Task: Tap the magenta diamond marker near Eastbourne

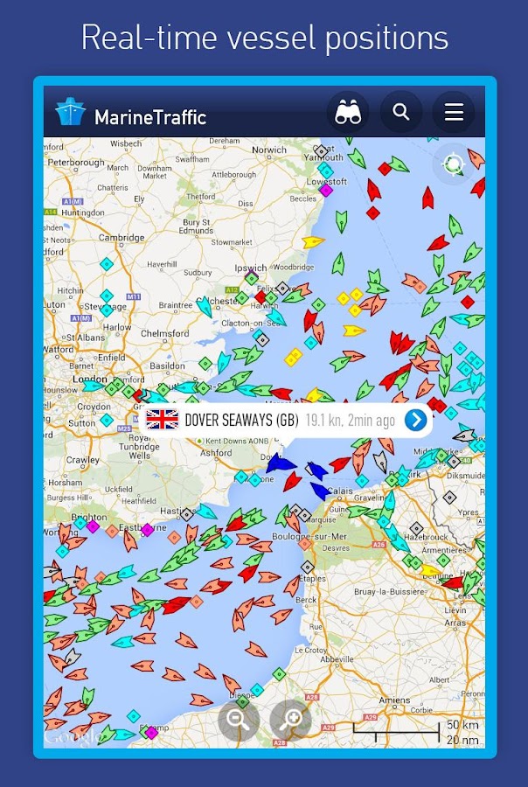Action: pyautogui.click(x=147, y=530)
